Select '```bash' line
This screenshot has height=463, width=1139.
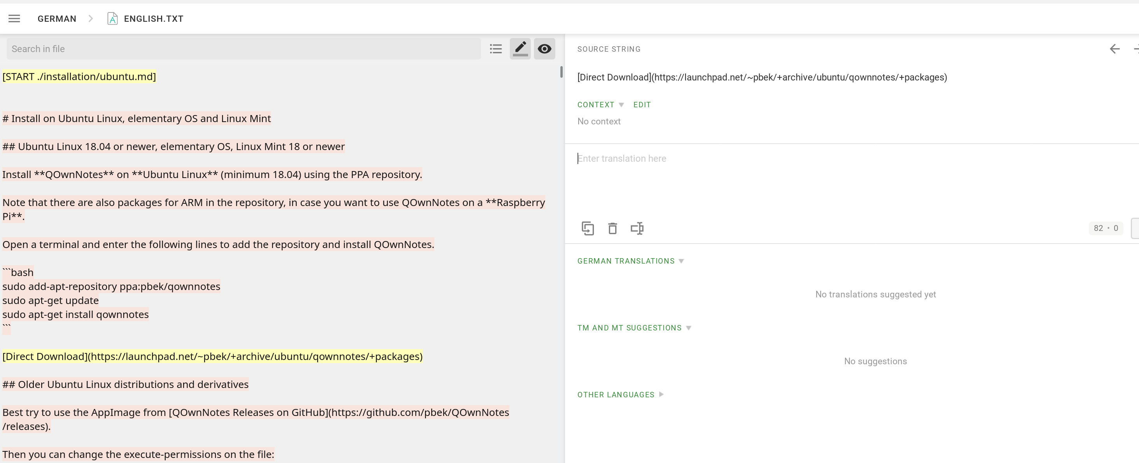point(18,273)
